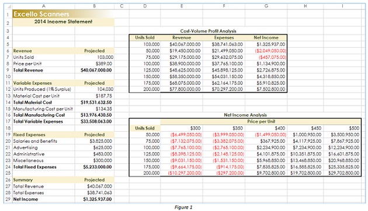Click Total Revenue value $40,067,000.00

coord(95,71)
